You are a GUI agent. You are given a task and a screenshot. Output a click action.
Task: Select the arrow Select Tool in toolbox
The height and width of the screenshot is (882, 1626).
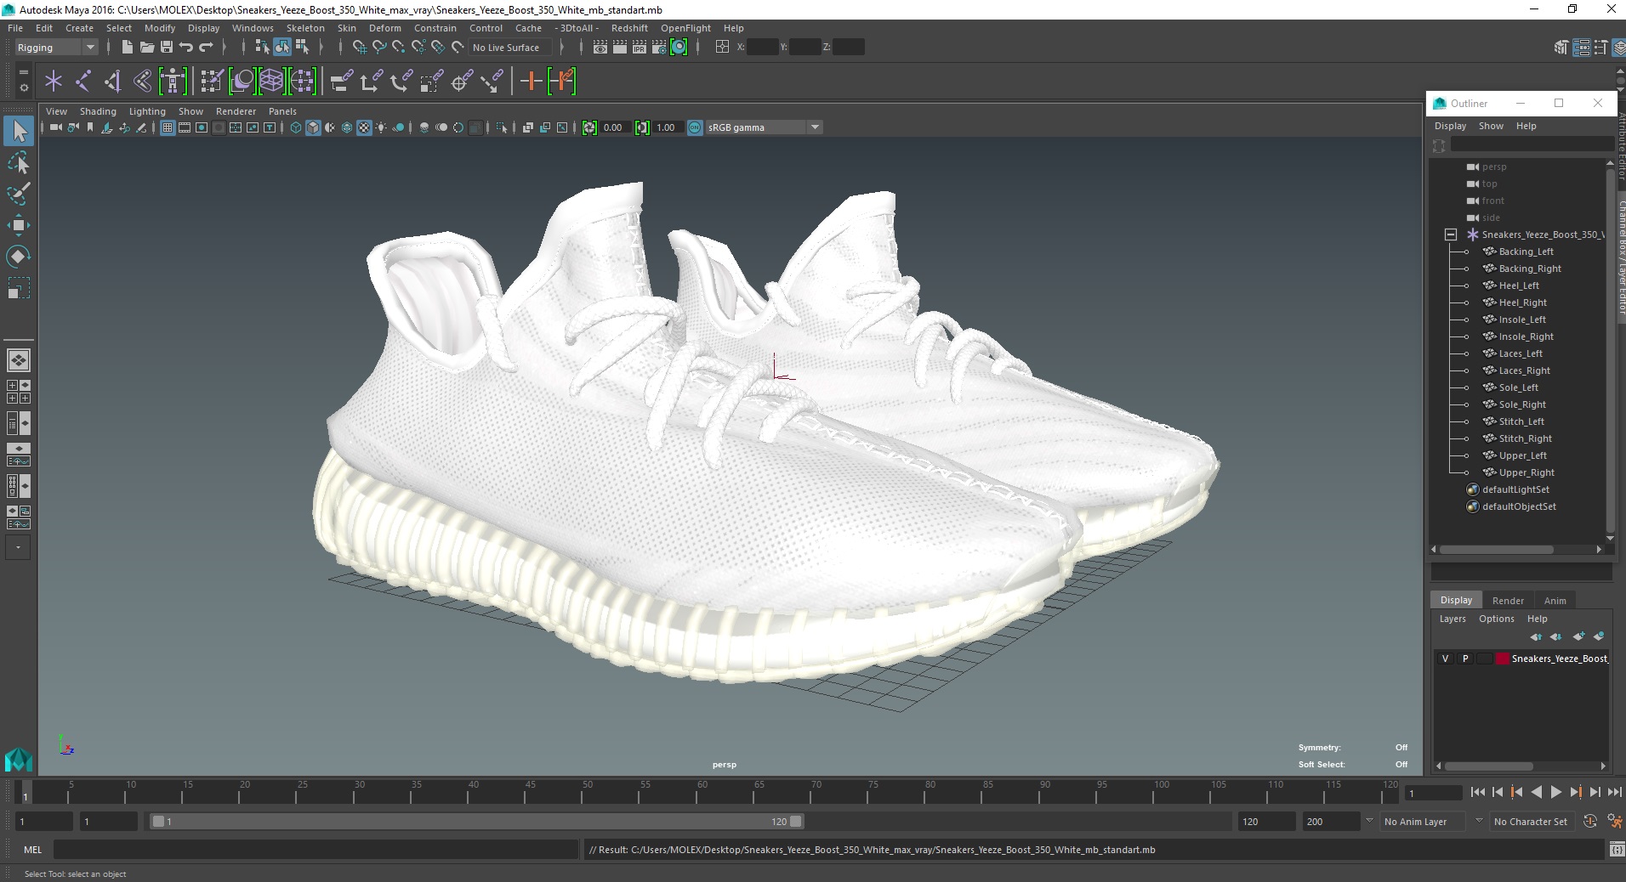click(19, 131)
